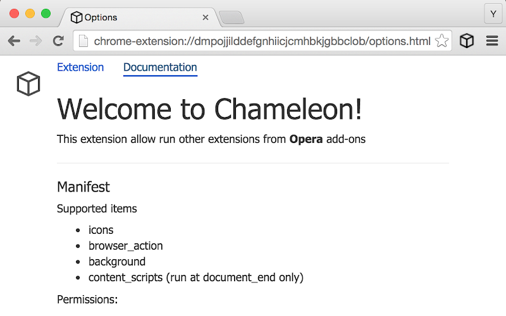
Task: Click the content_scripts list item
Action: (x=196, y=277)
